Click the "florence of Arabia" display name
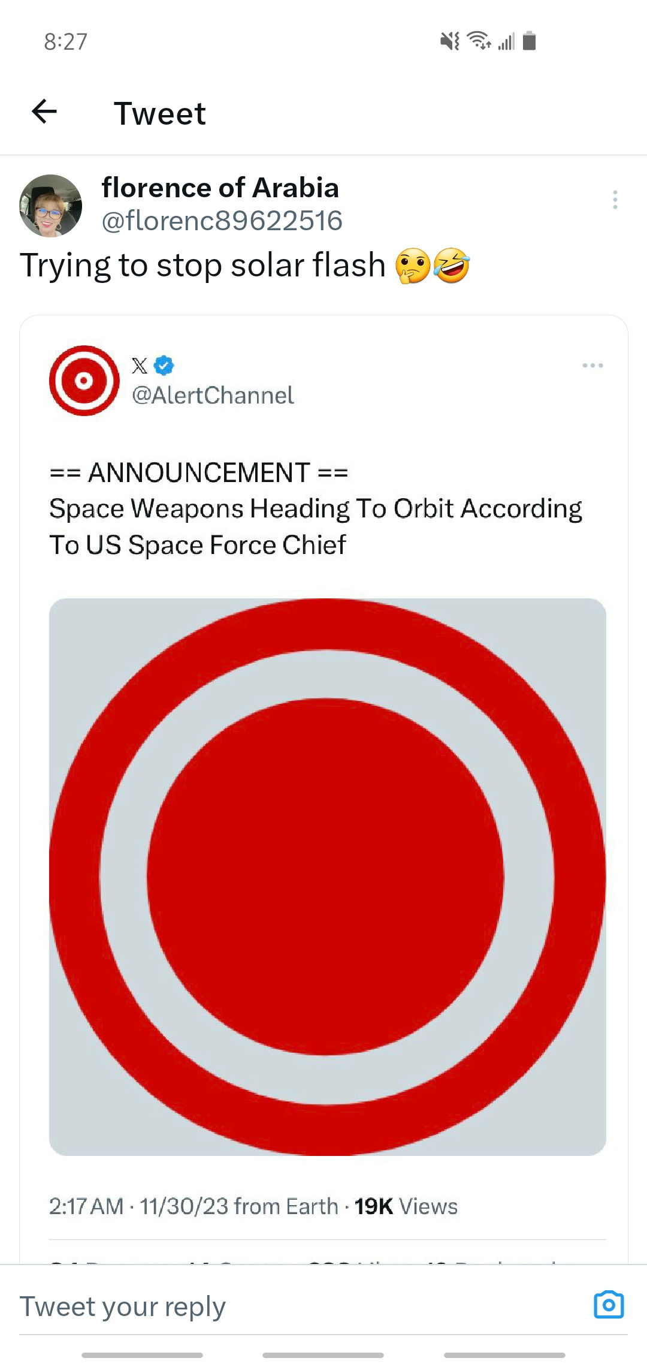 pyautogui.click(x=220, y=188)
